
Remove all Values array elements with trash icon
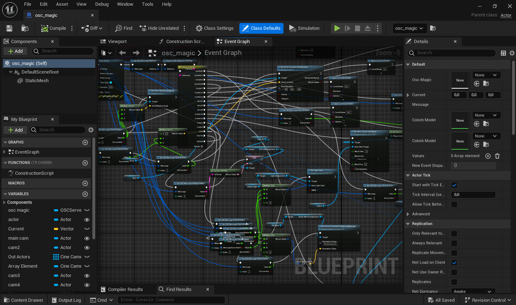pos(497,156)
